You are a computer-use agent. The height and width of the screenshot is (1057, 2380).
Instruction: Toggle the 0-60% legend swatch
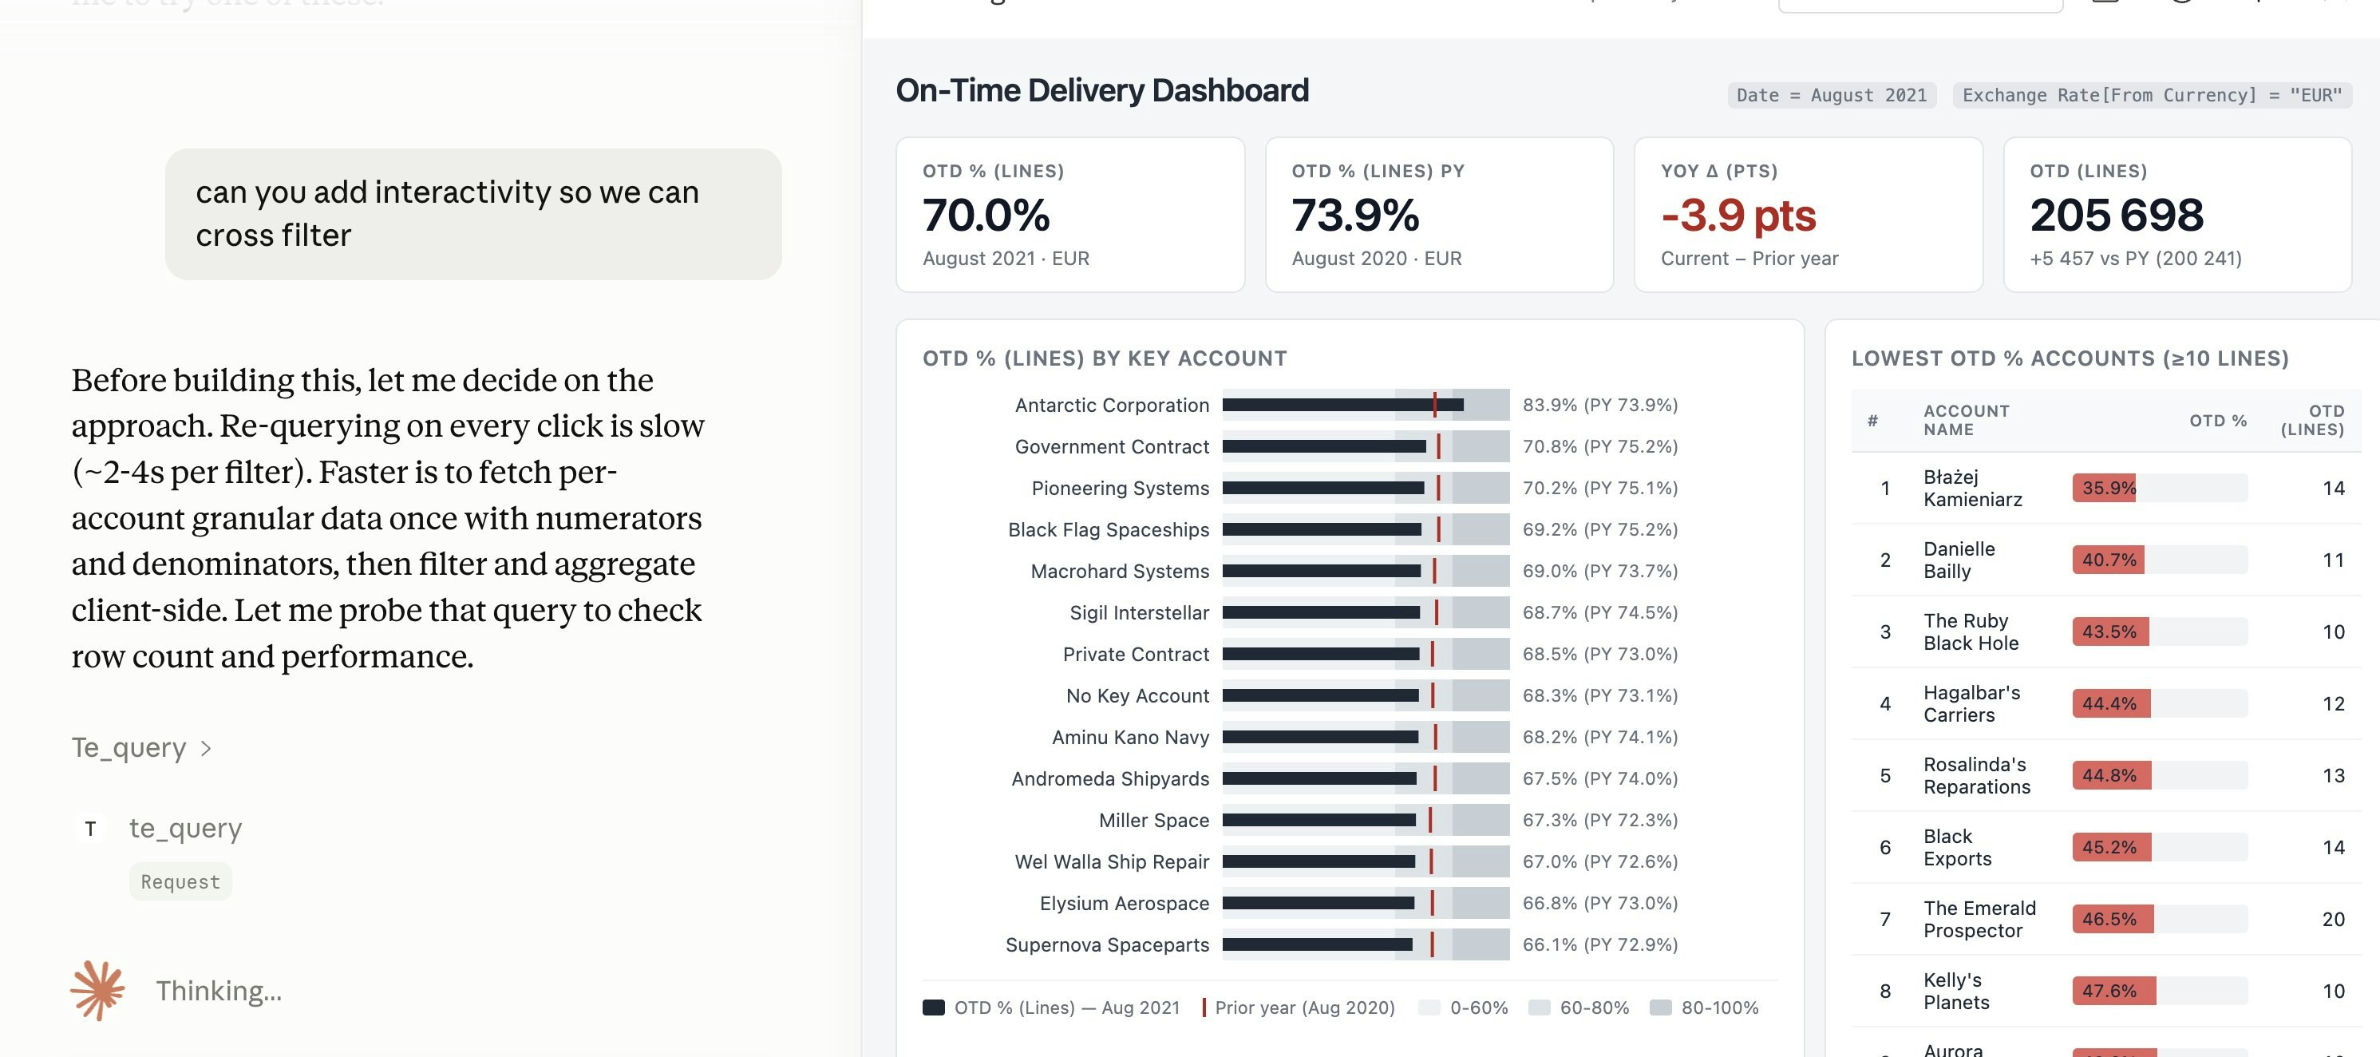tap(1429, 1008)
